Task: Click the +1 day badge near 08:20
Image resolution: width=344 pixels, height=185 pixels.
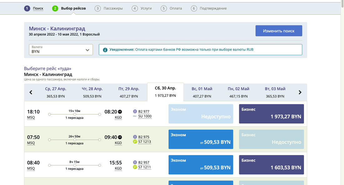Action: point(120,112)
